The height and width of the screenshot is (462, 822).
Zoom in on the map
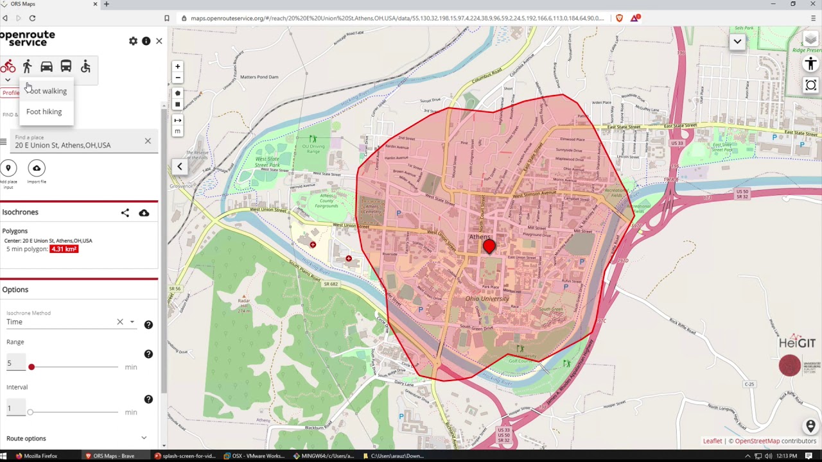(178, 67)
